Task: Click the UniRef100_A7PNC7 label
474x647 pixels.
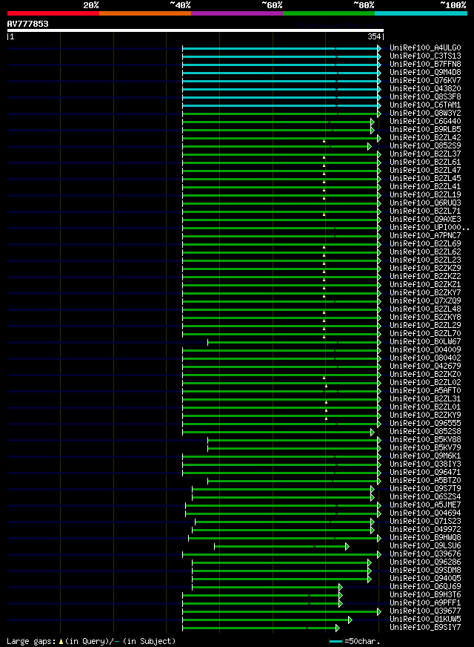Action: click(425, 236)
